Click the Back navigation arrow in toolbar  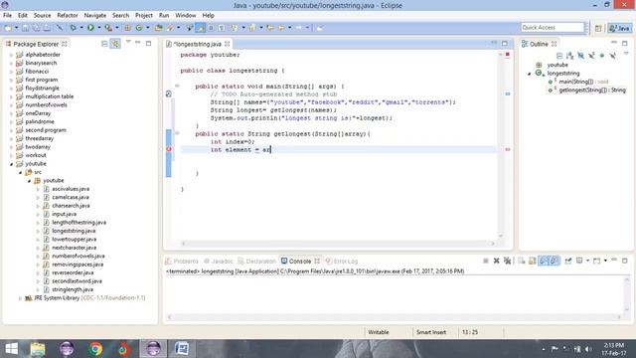(x=280, y=28)
